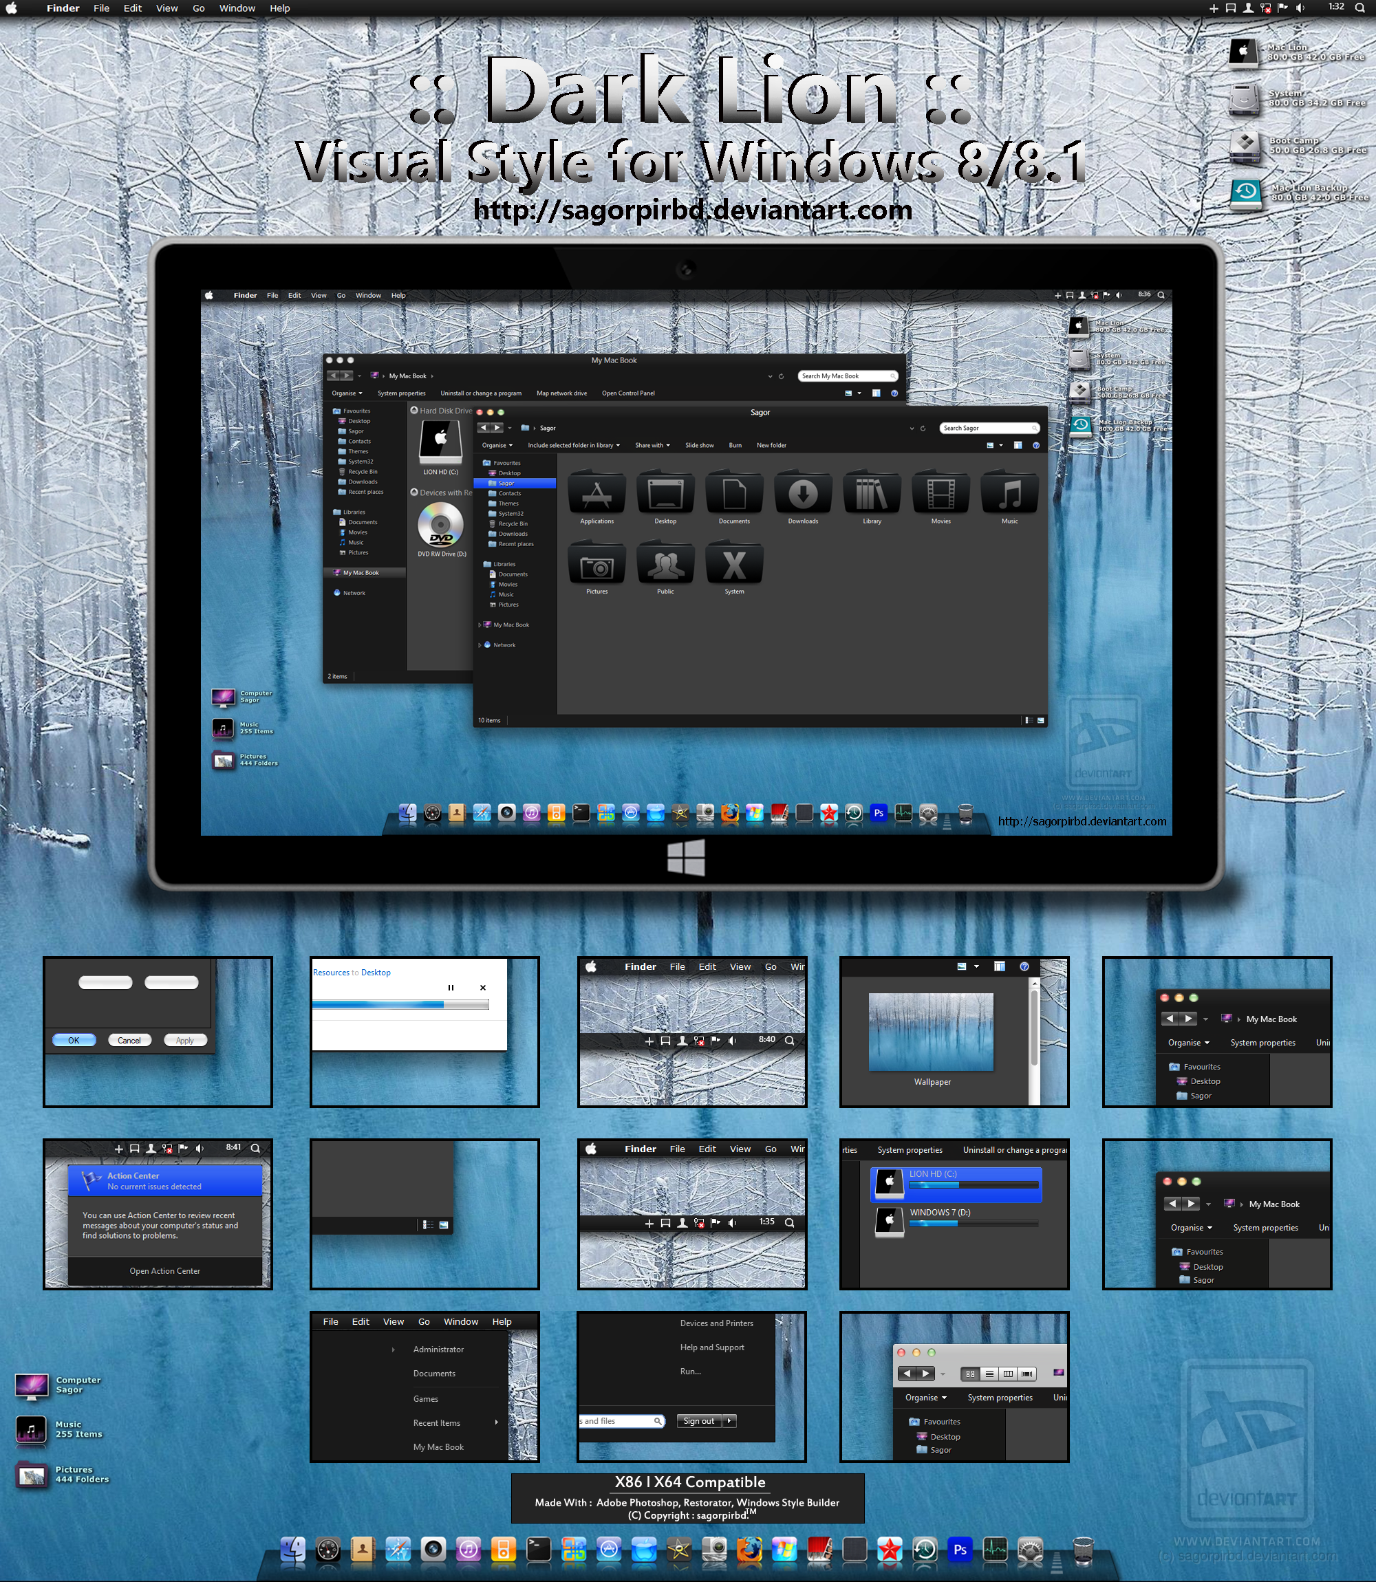This screenshot has height=1582, width=1376.
Task: Click the Sign out button
Action: pyautogui.click(x=699, y=1421)
